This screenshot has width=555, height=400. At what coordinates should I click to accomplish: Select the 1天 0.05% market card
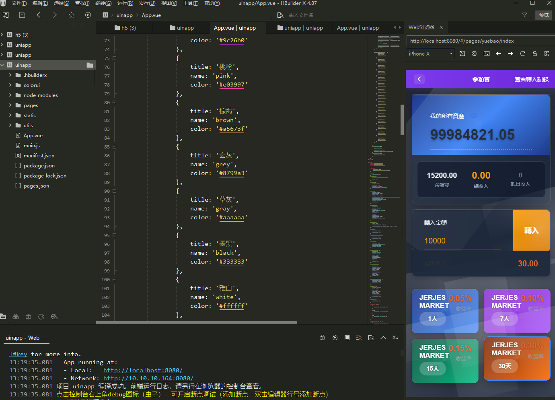click(445, 311)
